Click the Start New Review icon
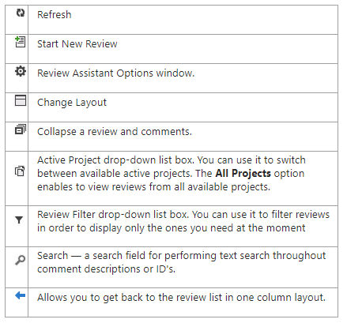This screenshot has height=323, width=347. tap(20, 42)
